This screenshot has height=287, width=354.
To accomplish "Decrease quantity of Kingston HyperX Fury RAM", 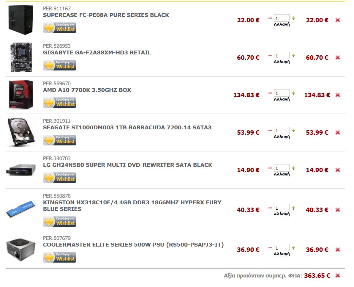I will click(x=270, y=208).
